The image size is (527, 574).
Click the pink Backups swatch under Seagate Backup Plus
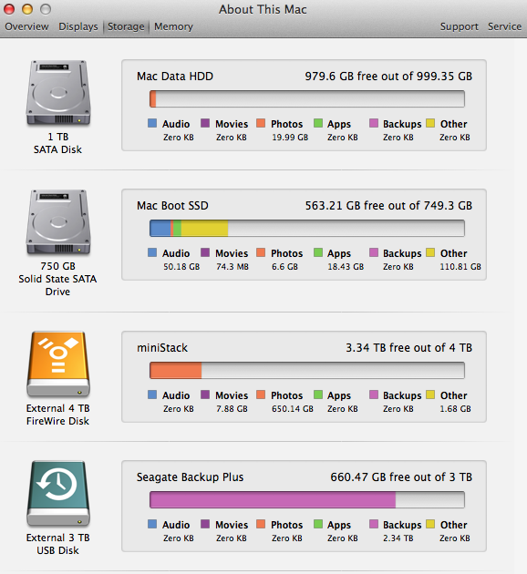pyautogui.click(x=374, y=524)
